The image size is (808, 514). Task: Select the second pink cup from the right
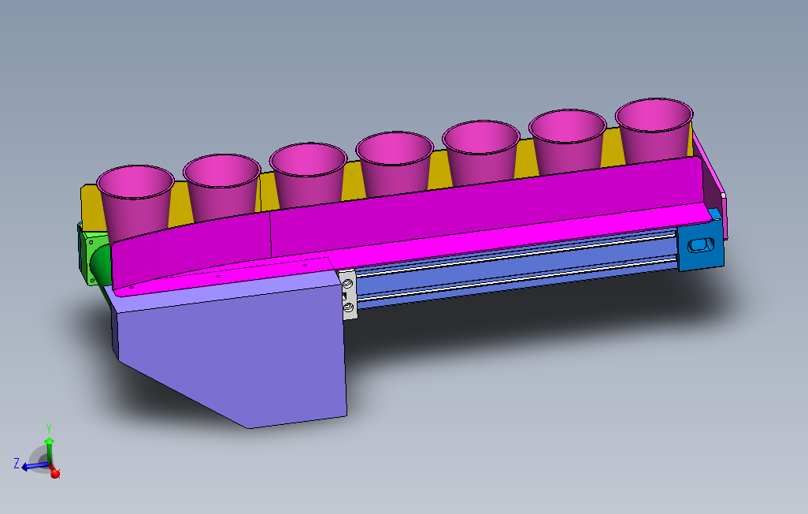568,142
